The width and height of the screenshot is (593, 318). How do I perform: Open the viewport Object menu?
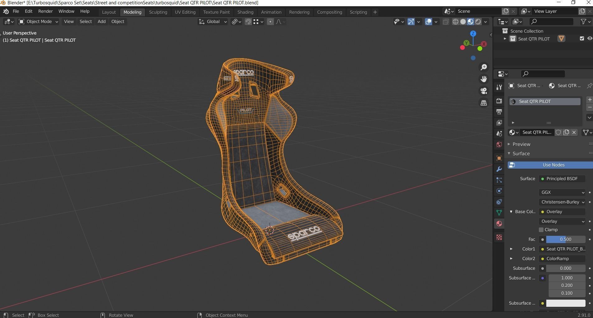click(x=118, y=21)
